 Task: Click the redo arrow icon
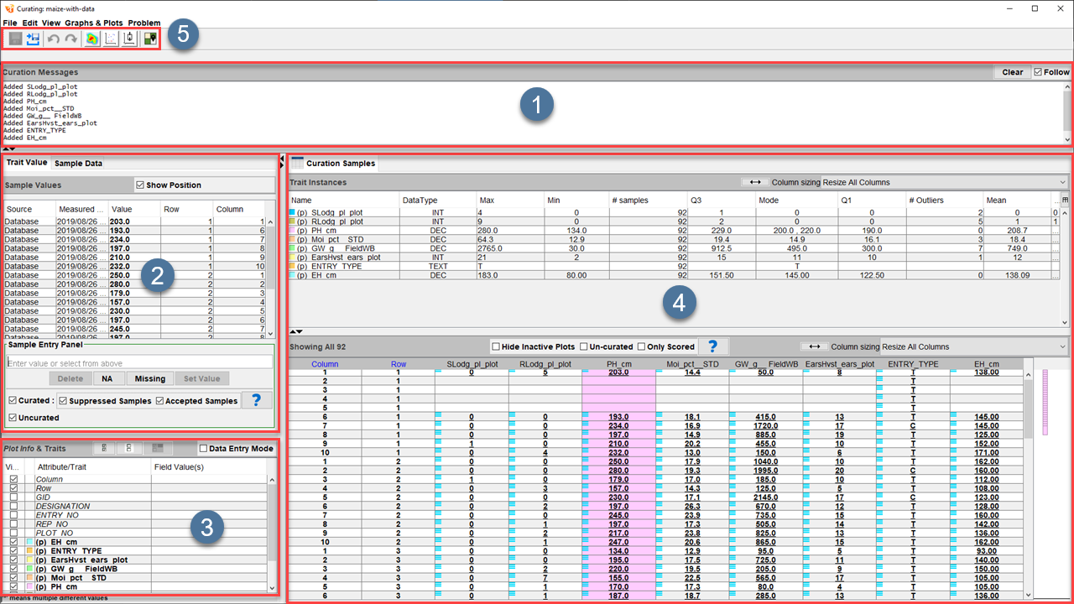click(x=71, y=39)
